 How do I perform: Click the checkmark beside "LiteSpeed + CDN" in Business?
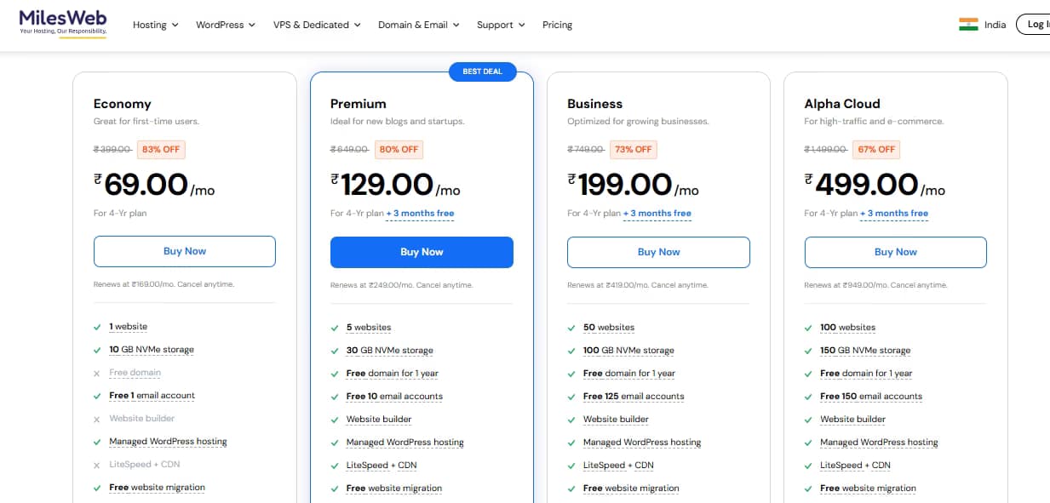coord(572,466)
